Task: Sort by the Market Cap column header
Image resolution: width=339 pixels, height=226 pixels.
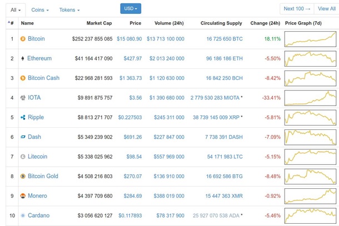Action: pos(99,23)
